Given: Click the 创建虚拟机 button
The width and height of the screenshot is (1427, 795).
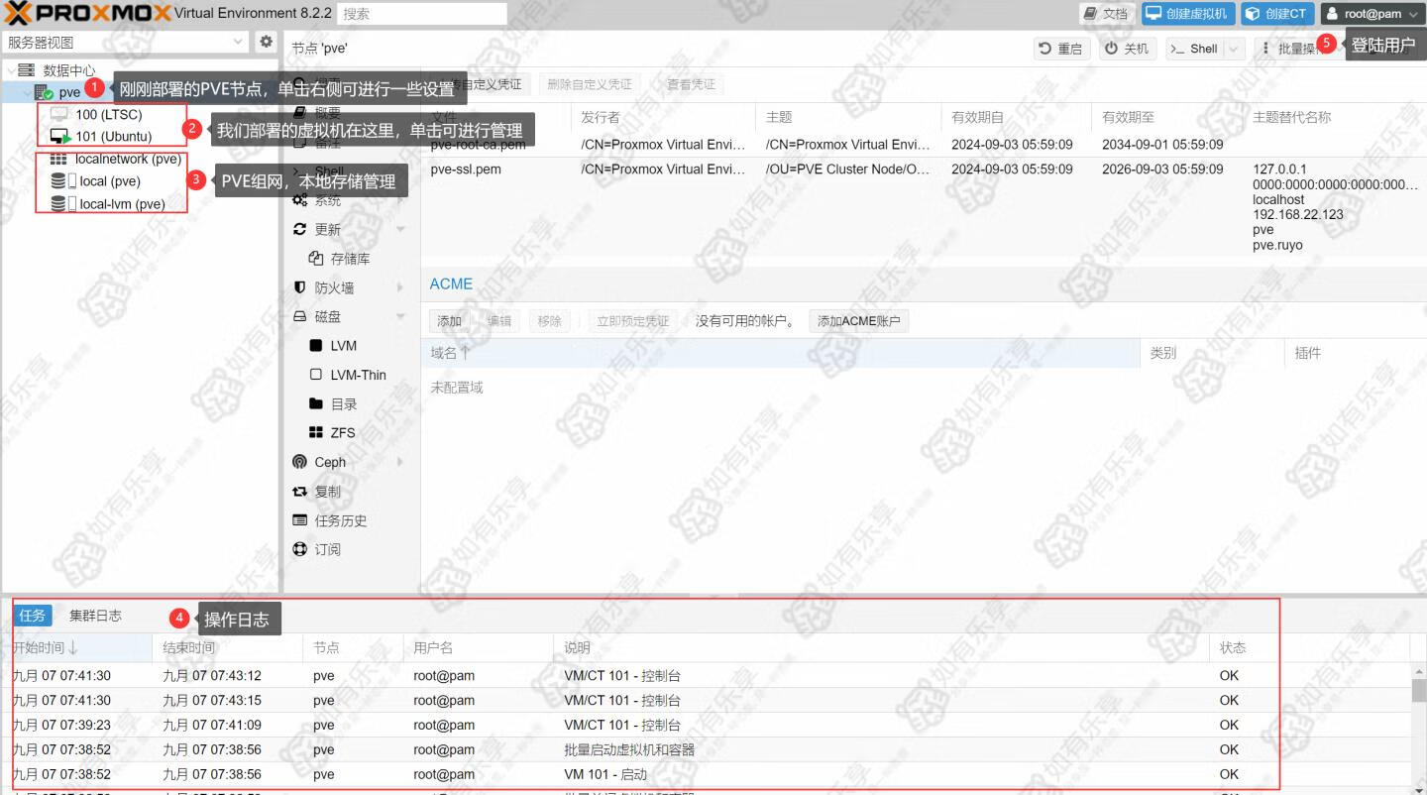Looking at the screenshot, I should point(1186,14).
